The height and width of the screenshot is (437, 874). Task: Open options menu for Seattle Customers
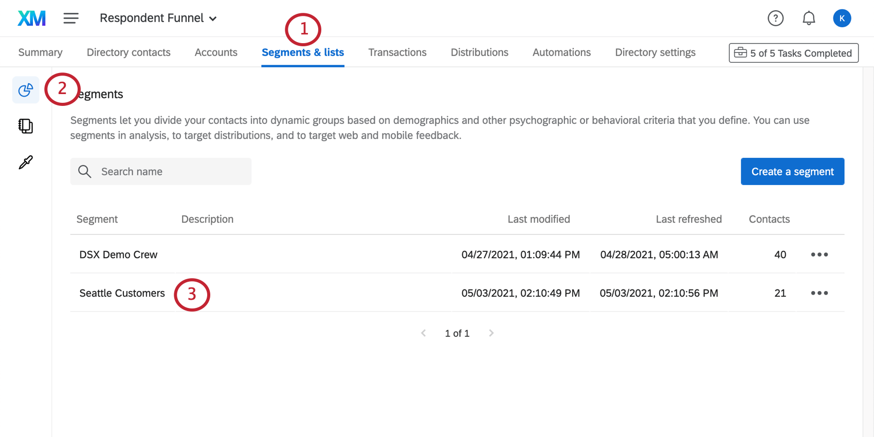pos(820,293)
